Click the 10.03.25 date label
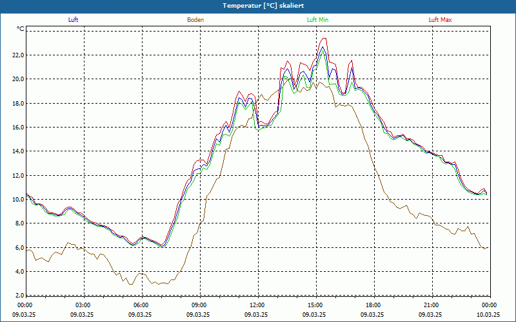Screen dimensions: 516x322 488,314
